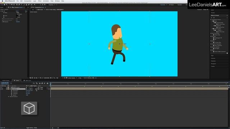The image size is (230, 129).
Task: Select the Standard workspace
Action: pyautogui.click(x=180, y=5)
